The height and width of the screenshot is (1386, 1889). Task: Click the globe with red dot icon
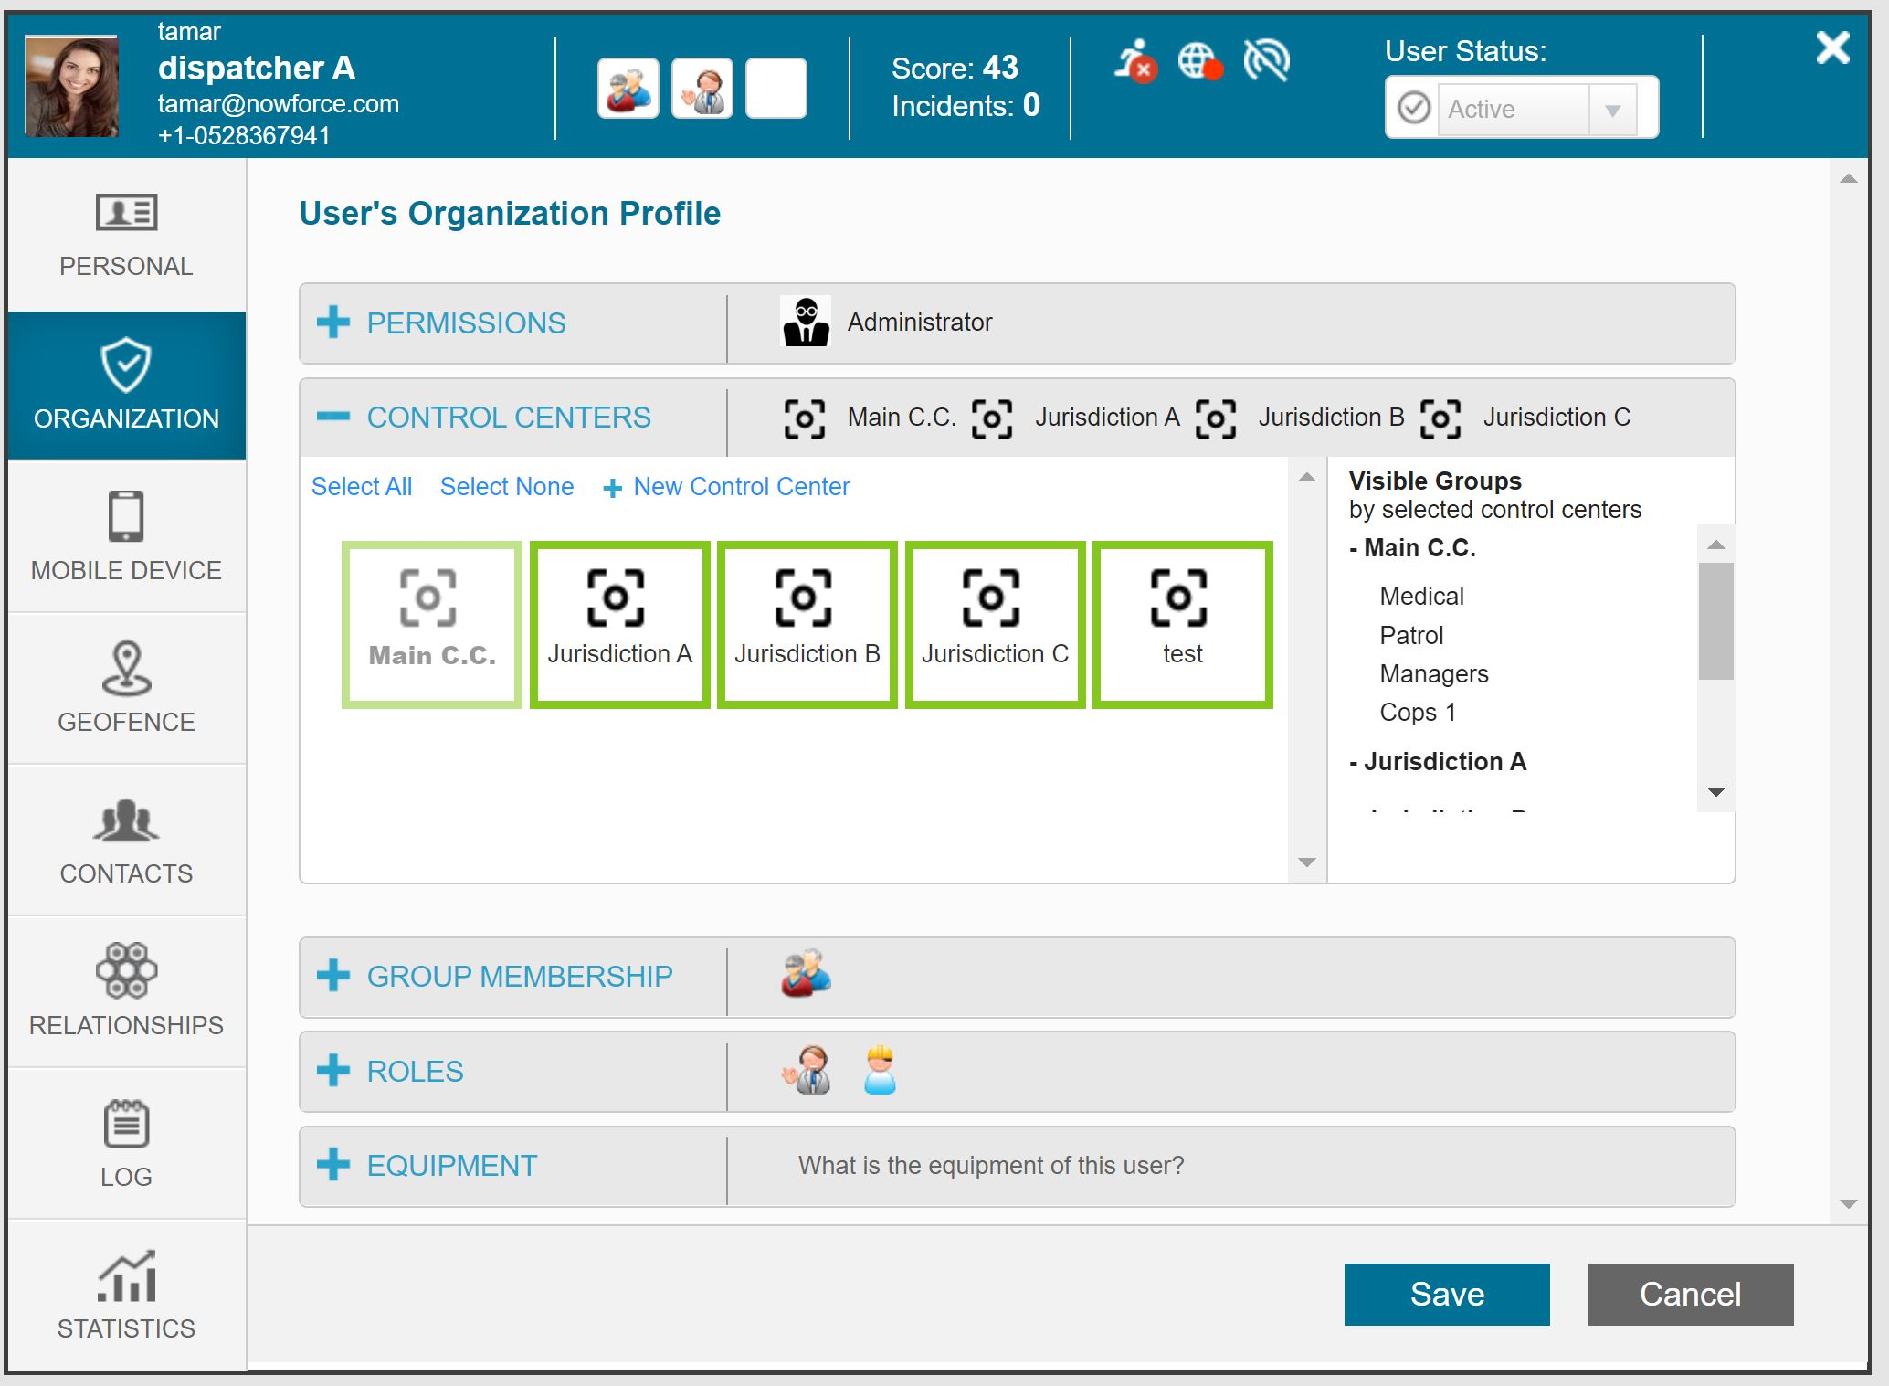coord(1199,61)
